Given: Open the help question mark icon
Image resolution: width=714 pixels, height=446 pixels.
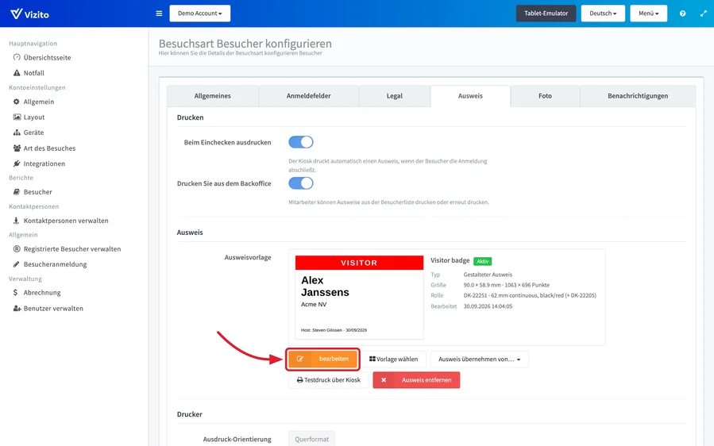Looking at the screenshot, I should click(x=682, y=13).
